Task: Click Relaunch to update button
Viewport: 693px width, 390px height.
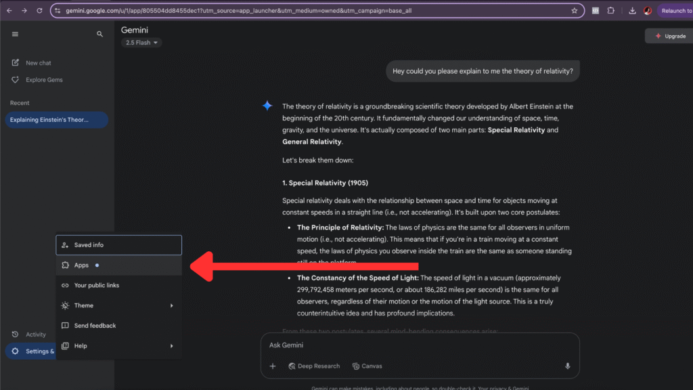Action: click(675, 11)
